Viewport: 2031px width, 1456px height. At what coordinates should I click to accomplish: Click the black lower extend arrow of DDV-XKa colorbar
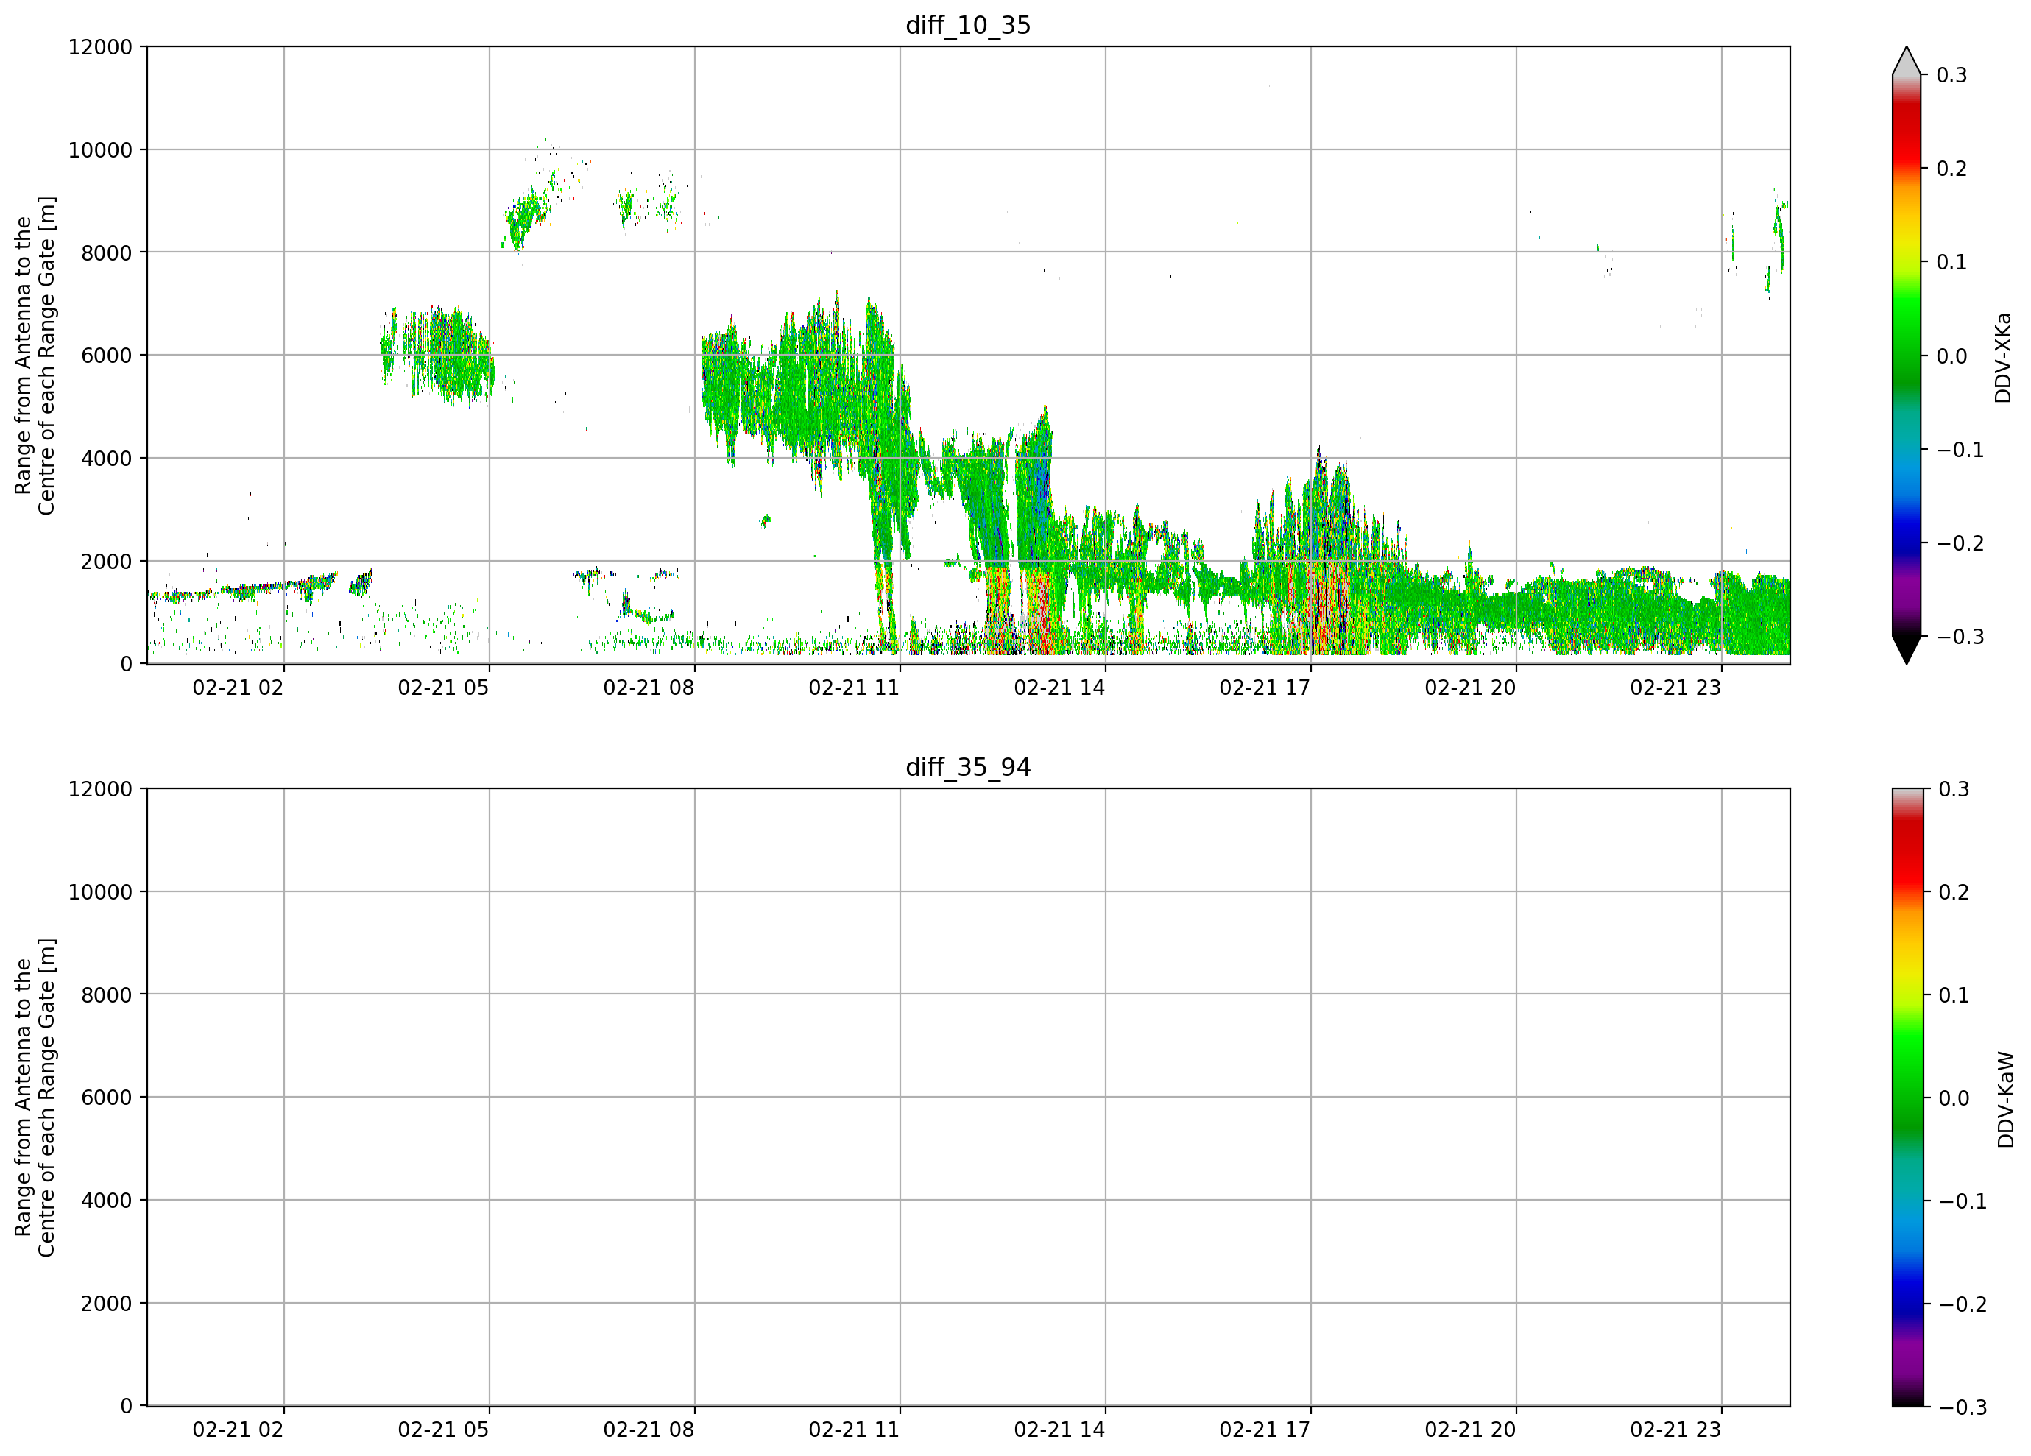pos(1907,649)
